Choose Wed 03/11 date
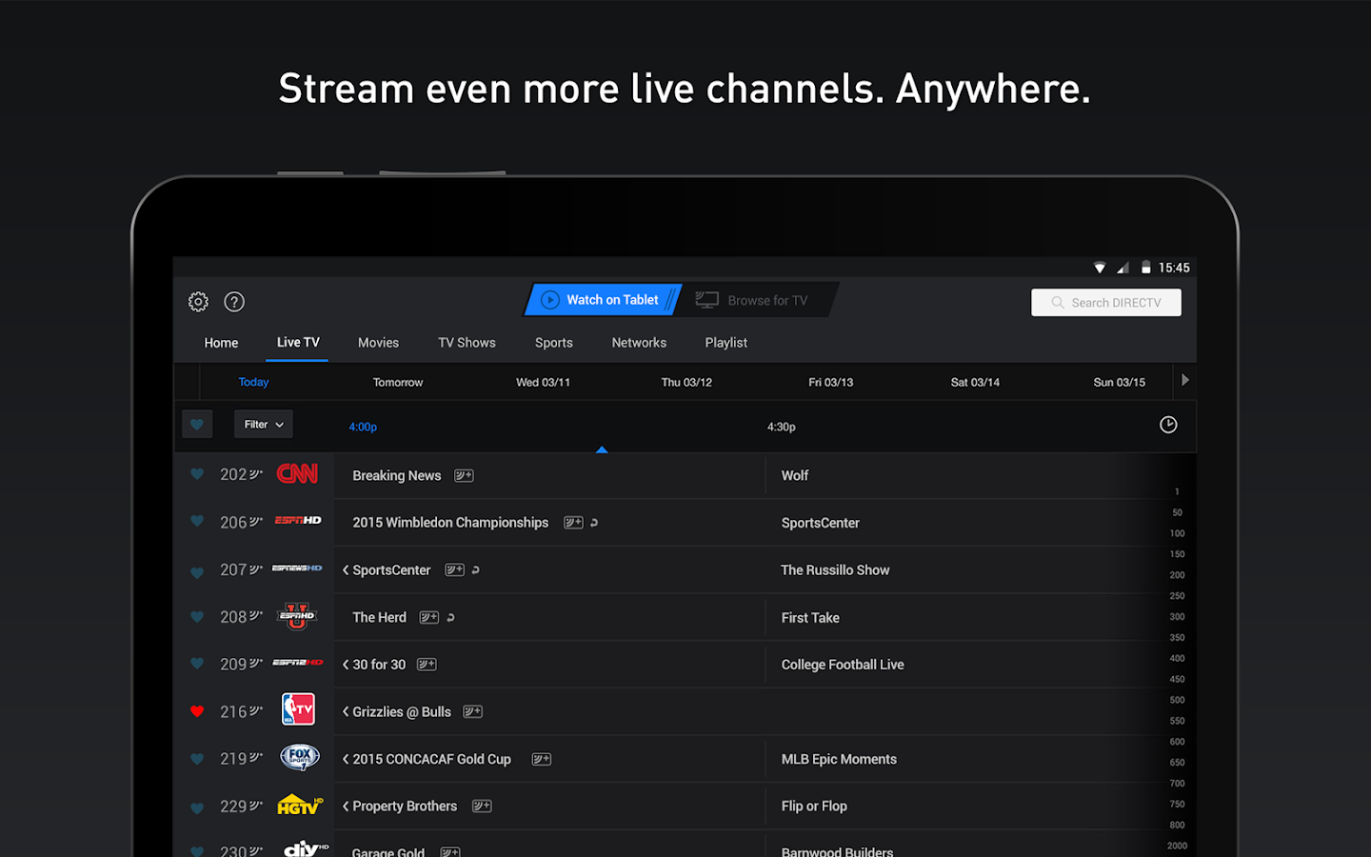Image resolution: width=1371 pixels, height=857 pixels. pyautogui.click(x=543, y=382)
